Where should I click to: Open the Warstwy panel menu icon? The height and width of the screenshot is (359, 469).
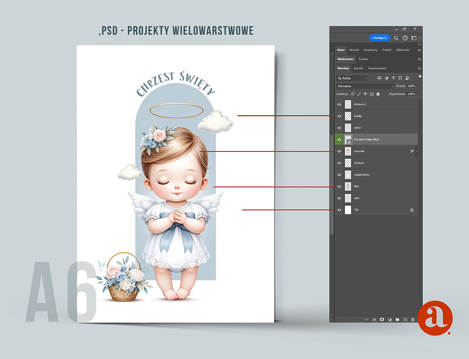(419, 69)
